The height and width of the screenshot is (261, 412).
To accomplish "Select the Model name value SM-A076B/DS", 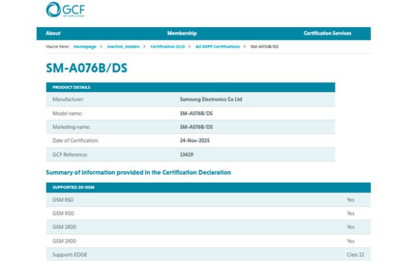I will coord(197,114).
